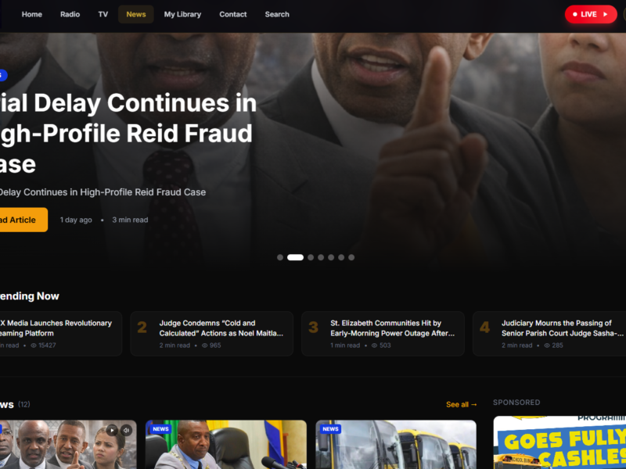626x469 pixels.
Task: Open My Library page
Action: [182, 14]
